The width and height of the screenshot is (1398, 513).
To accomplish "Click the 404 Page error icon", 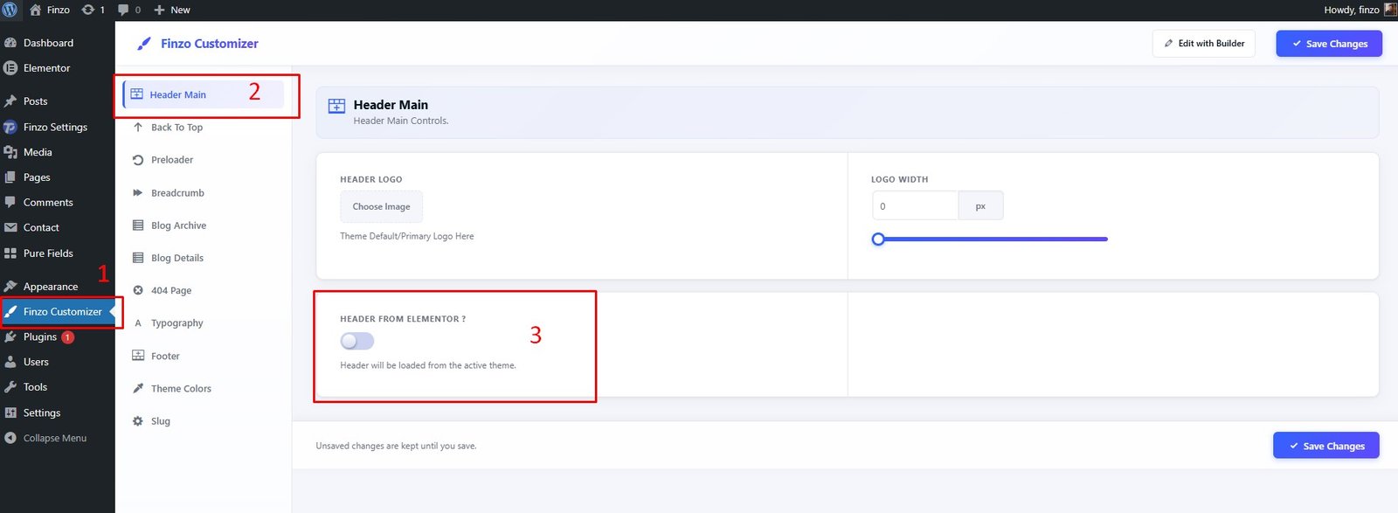I will tap(138, 290).
